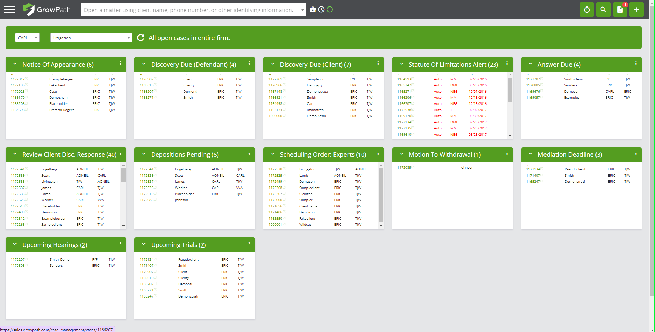The image size is (655, 332).
Task: Open case 1172085 in Motion To Withdrawal
Action: (x=404, y=168)
